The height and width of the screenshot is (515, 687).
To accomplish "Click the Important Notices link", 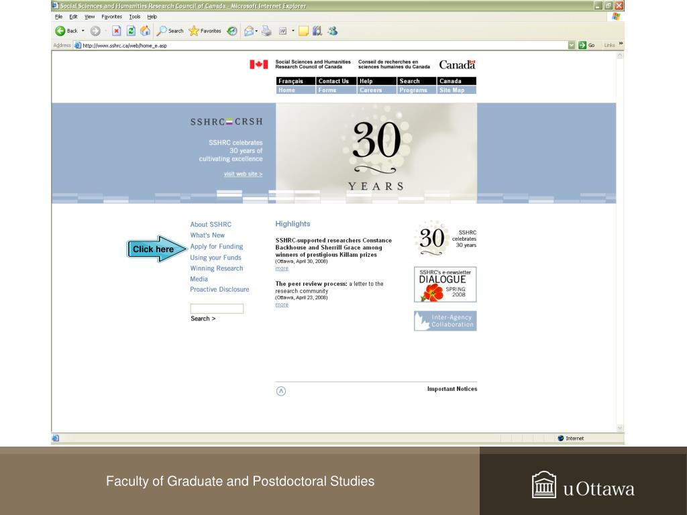I will coord(452,389).
